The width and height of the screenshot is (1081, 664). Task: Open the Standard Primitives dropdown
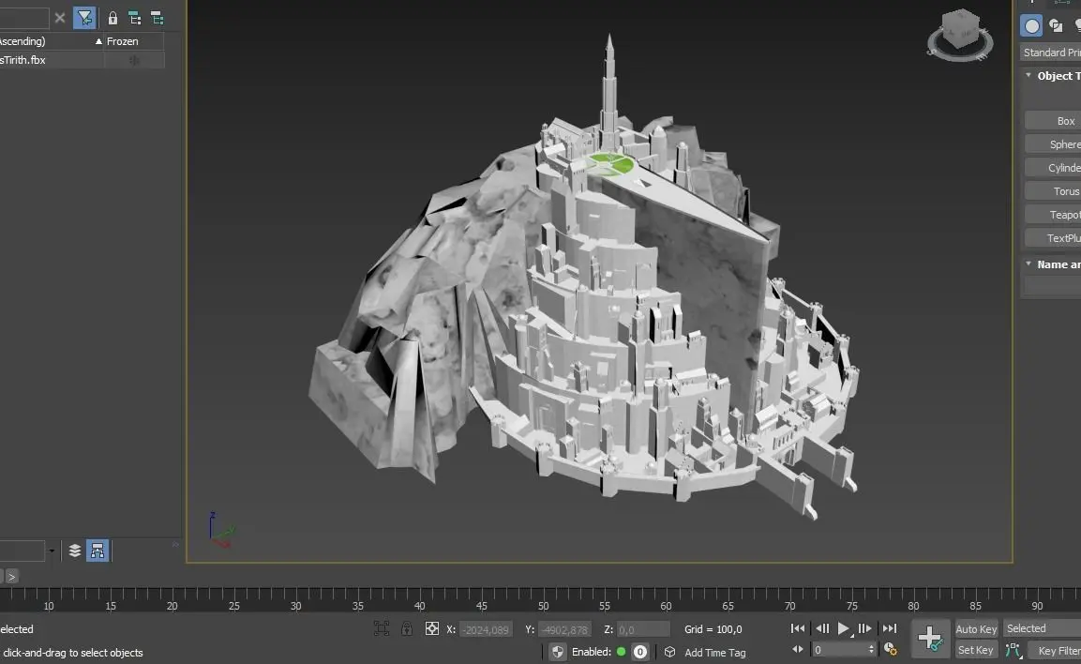click(1051, 53)
